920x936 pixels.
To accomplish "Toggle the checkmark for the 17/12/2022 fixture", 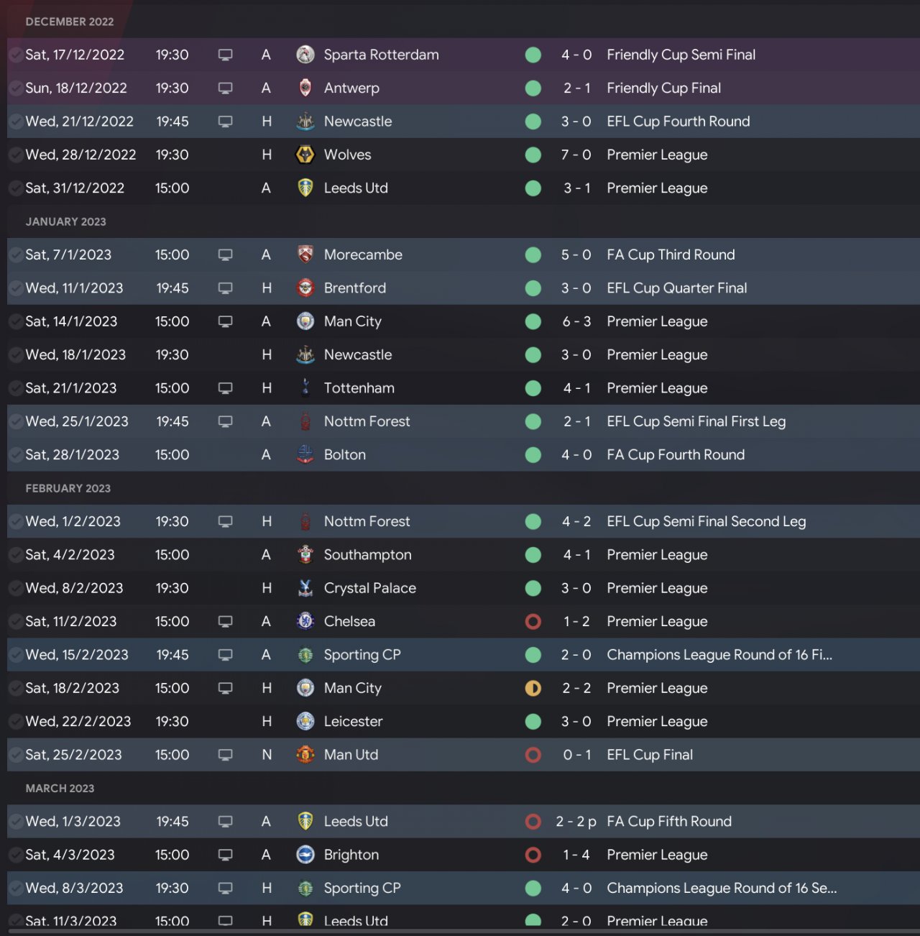I will tap(15, 55).
